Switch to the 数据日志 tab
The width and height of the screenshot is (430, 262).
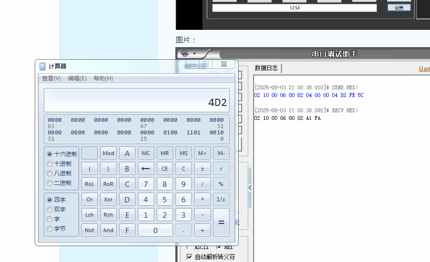266,68
